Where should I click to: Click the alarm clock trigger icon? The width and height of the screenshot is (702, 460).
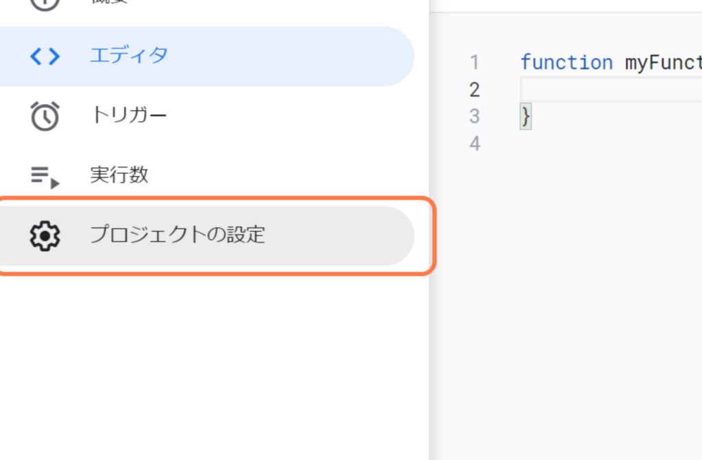45,116
